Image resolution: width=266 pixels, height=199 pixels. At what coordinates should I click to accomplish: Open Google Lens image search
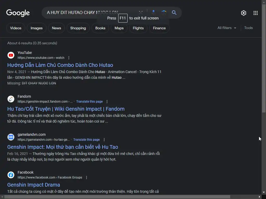[164, 12]
